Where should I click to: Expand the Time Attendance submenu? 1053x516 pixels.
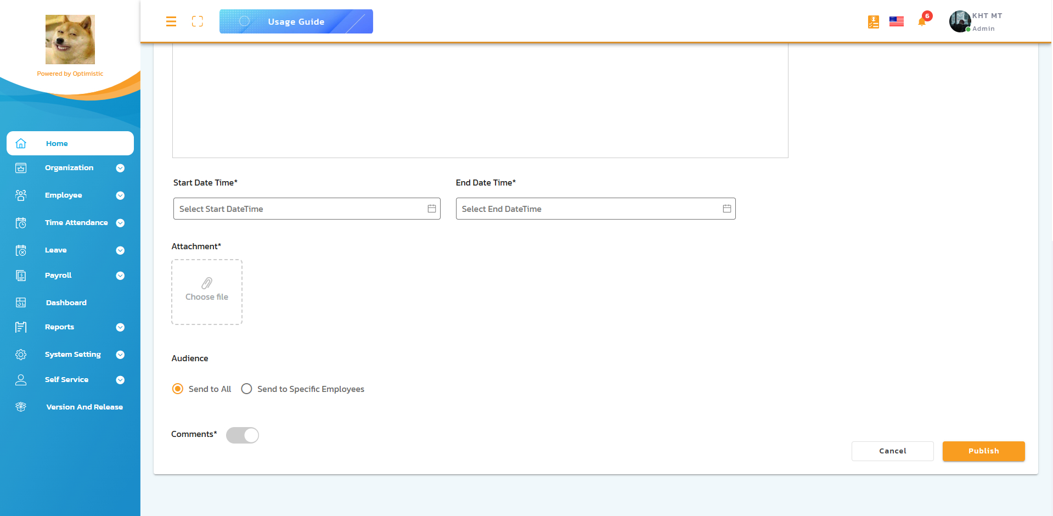120,223
